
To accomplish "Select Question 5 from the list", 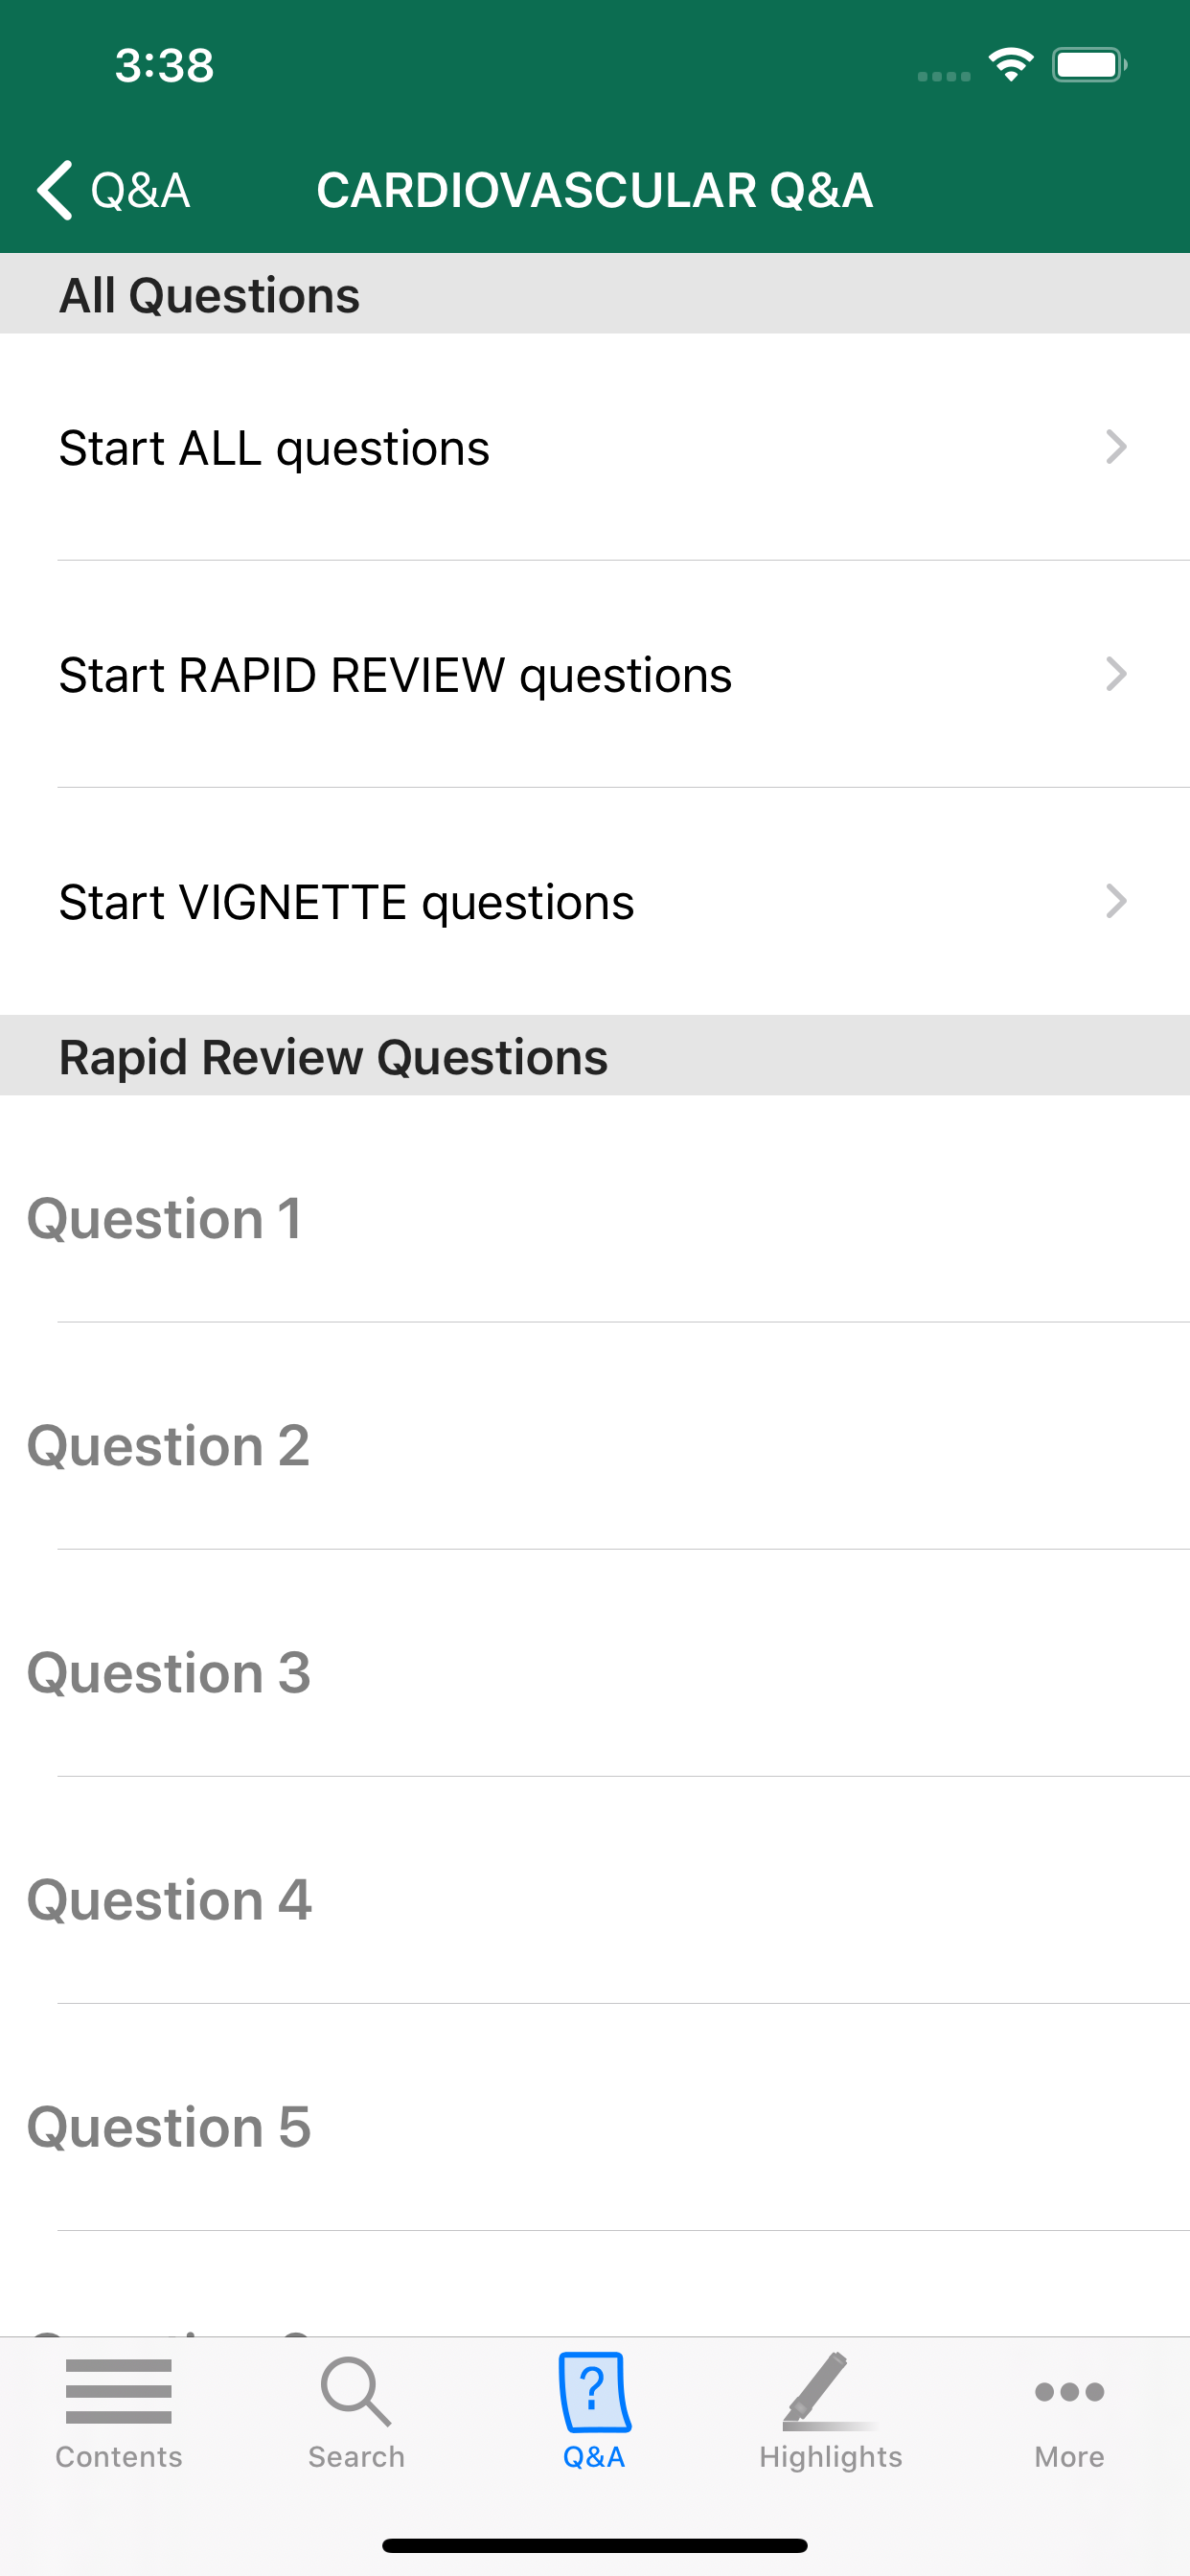I will click(168, 2127).
